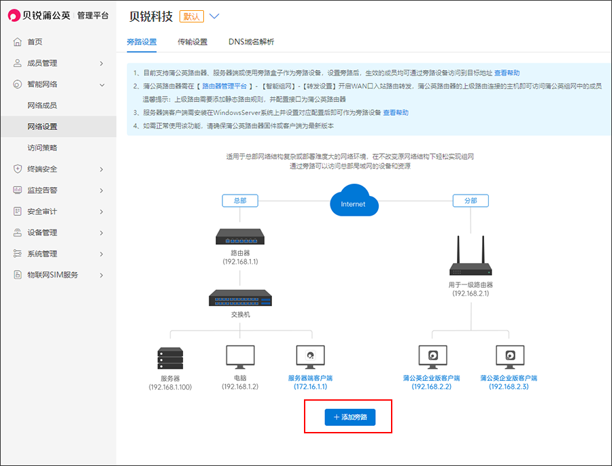
Task: Open 访问策略 in the sidebar
Action: (42, 148)
